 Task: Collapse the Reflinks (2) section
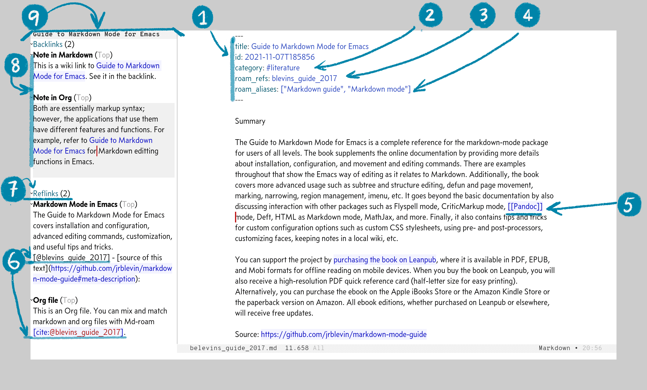tap(31, 194)
